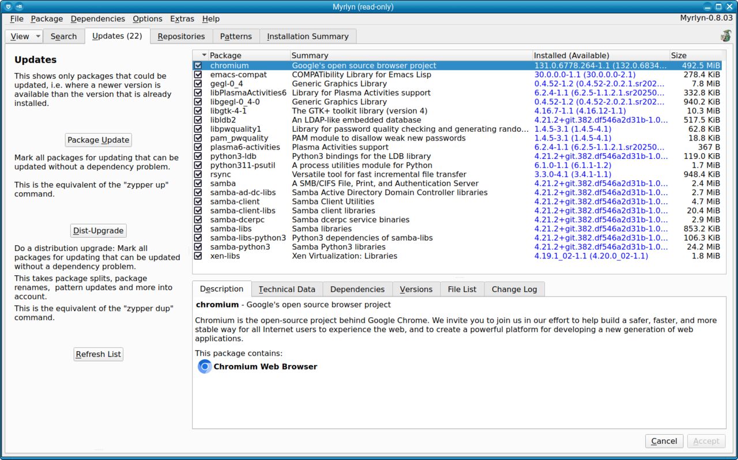Click the splitter handle below package list

click(x=460, y=277)
